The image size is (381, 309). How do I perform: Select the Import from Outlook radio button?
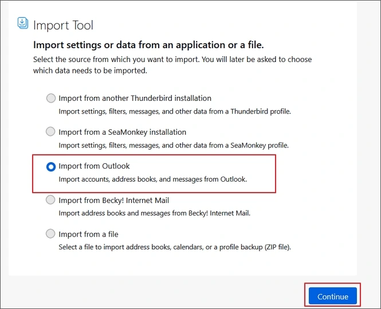point(51,166)
